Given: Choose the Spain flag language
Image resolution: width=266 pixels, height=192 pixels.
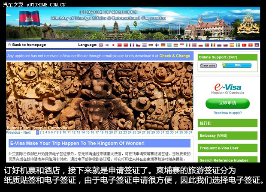Looking at the screenshot, I should [x=232, y=45].
